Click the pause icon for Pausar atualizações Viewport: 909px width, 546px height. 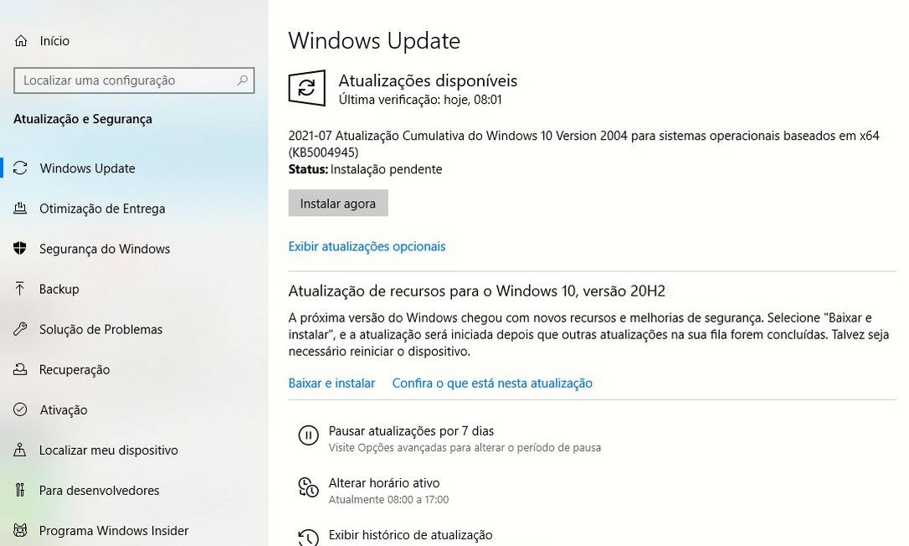click(x=308, y=435)
